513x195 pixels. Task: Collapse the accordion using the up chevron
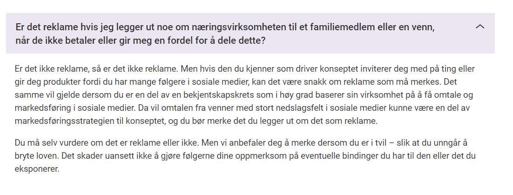(x=479, y=27)
